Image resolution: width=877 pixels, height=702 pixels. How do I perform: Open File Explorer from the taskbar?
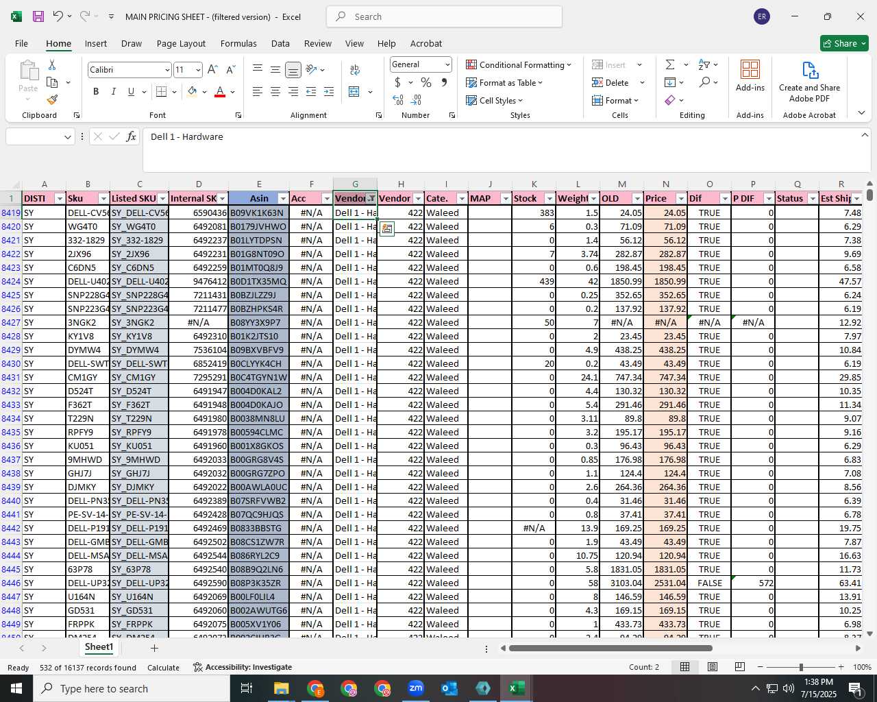[x=282, y=688]
